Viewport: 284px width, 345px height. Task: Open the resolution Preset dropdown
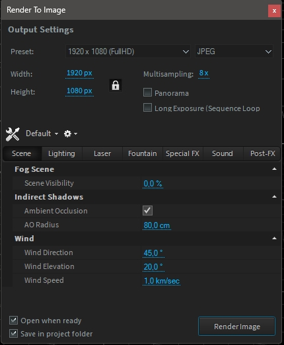click(128, 52)
